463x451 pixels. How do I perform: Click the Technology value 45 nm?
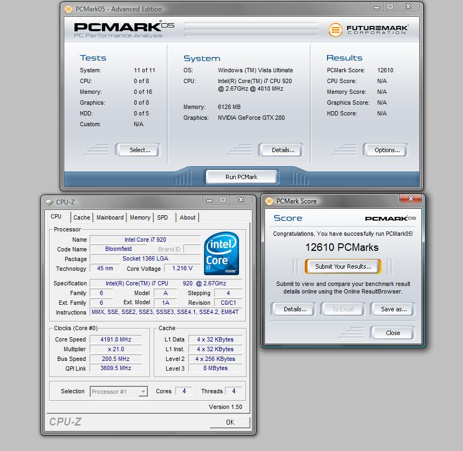105,268
